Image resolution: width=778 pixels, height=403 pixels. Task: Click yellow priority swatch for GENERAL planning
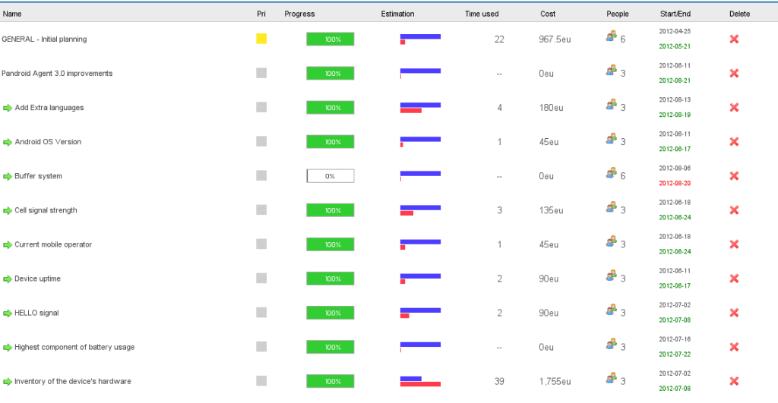[x=261, y=39]
